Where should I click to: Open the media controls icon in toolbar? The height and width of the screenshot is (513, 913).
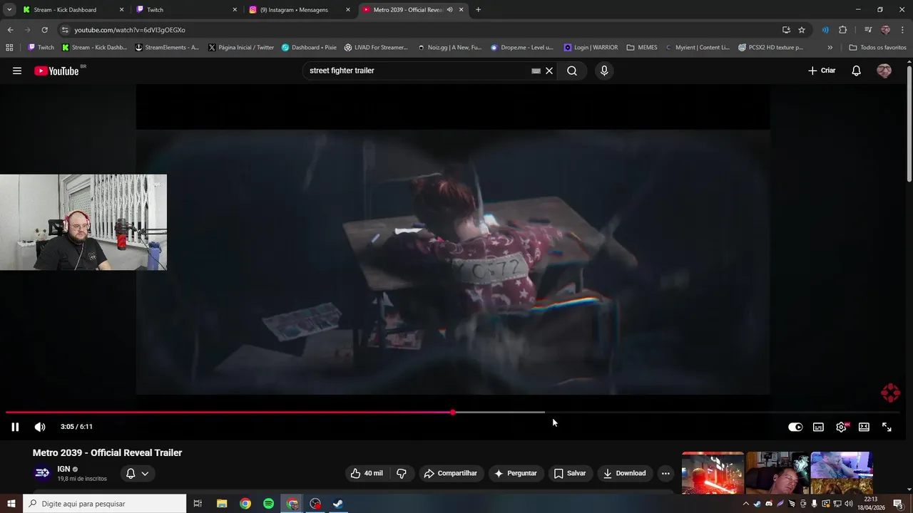tap(868, 30)
